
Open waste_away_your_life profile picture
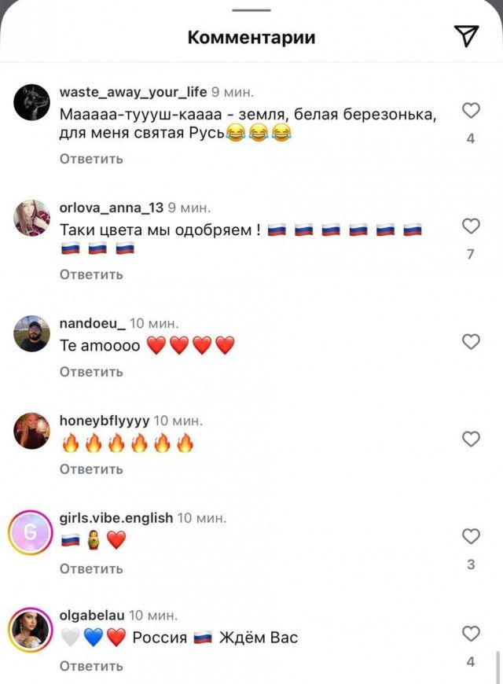click(31, 102)
